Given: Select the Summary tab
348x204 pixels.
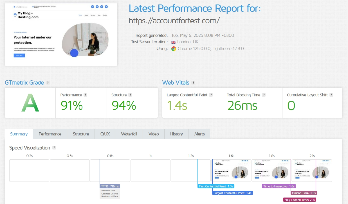Looking at the screenshot, I should click(x=19, y=134).
